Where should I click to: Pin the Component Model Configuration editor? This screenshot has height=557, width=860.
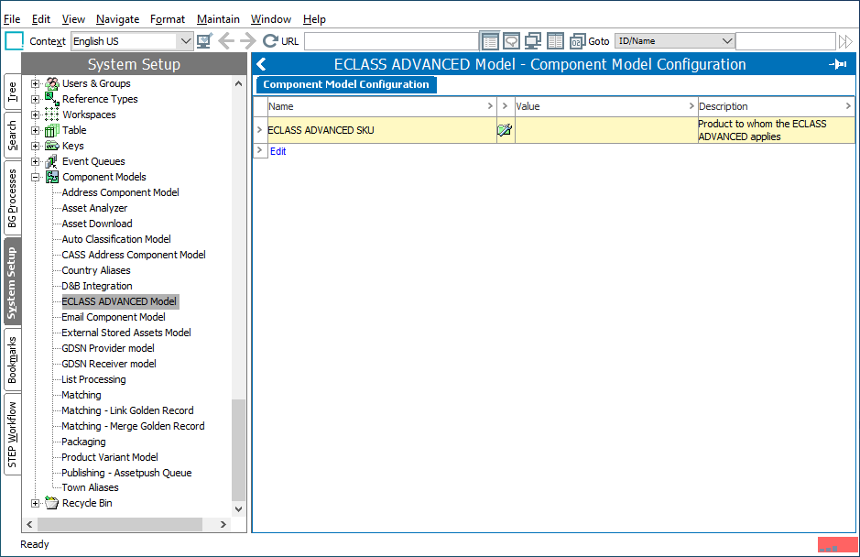pyautogui.click(x=839, y=64)
